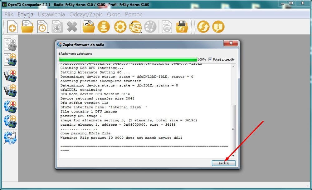Click 'file contains 1 DFU images' line
Viewport: 312px width, 190px height.
coord(89,112)
